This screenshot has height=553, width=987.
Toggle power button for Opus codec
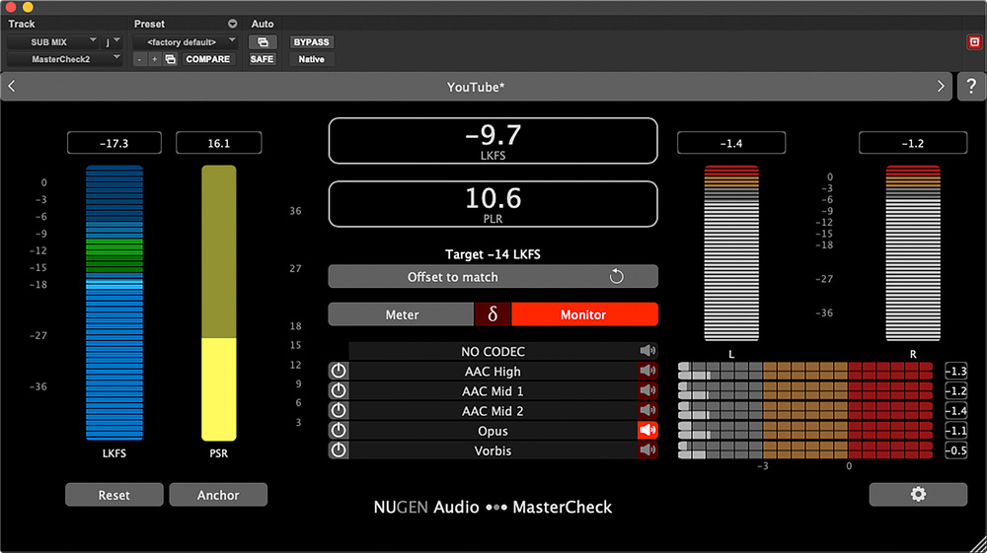[338, 431]
